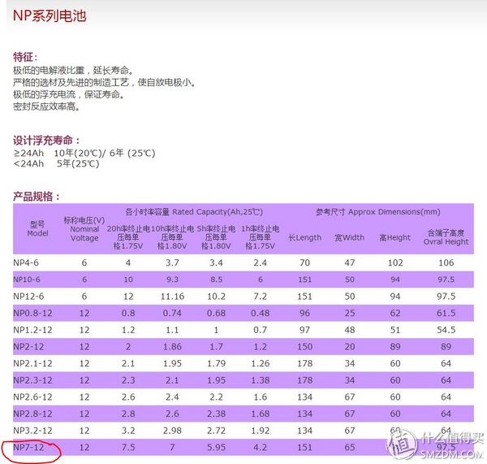487x464 pixels.
Task: Click the line '极低的电解液比重，延长寿命。'
Action: 73,71
